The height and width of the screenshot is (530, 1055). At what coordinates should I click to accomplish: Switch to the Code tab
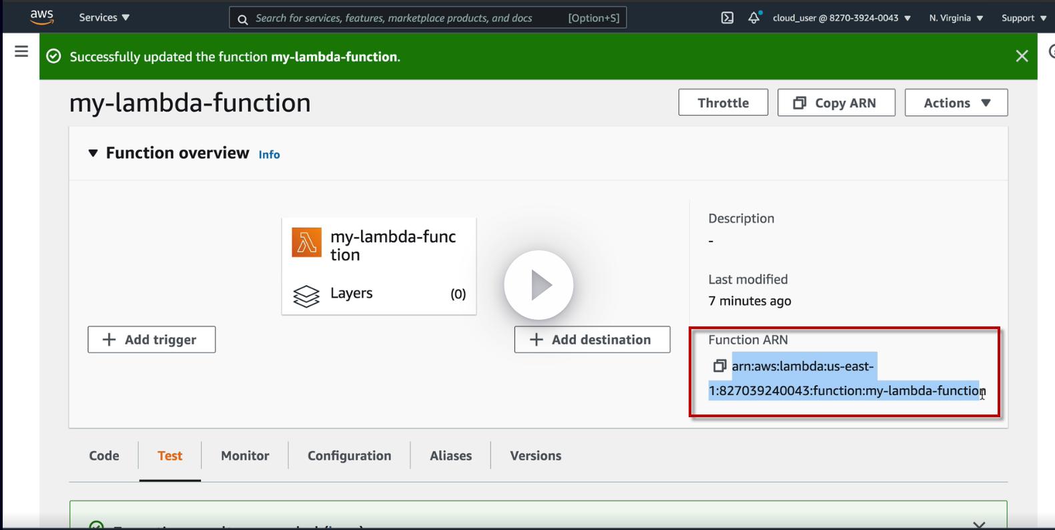[104, 456]
